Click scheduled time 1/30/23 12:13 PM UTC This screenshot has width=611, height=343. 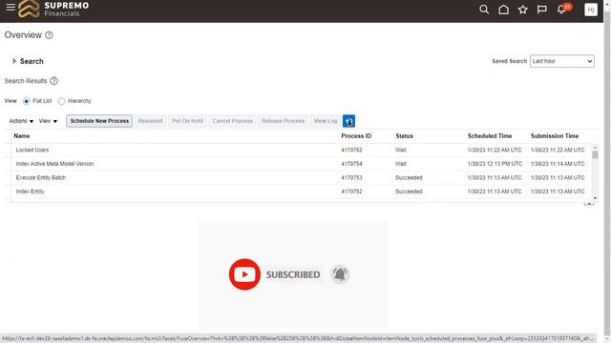pos(495,164)
